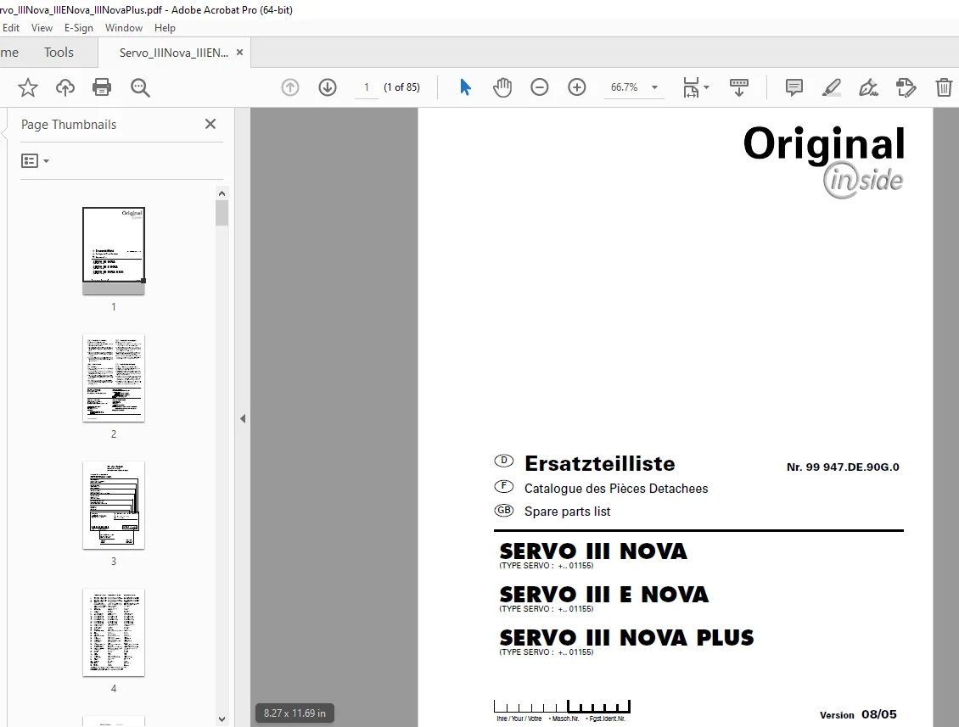
Task: Click the SERVO III NOVA PLUS title
Action: click(626, 637)
